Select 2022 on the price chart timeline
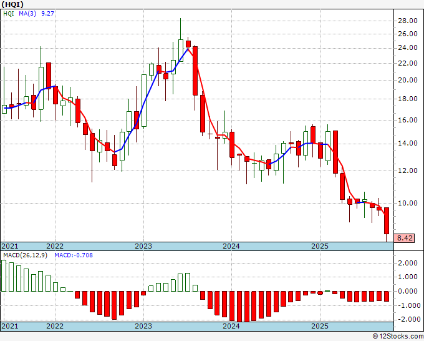This screenshot has width=424, height=341. coord(55,246)
